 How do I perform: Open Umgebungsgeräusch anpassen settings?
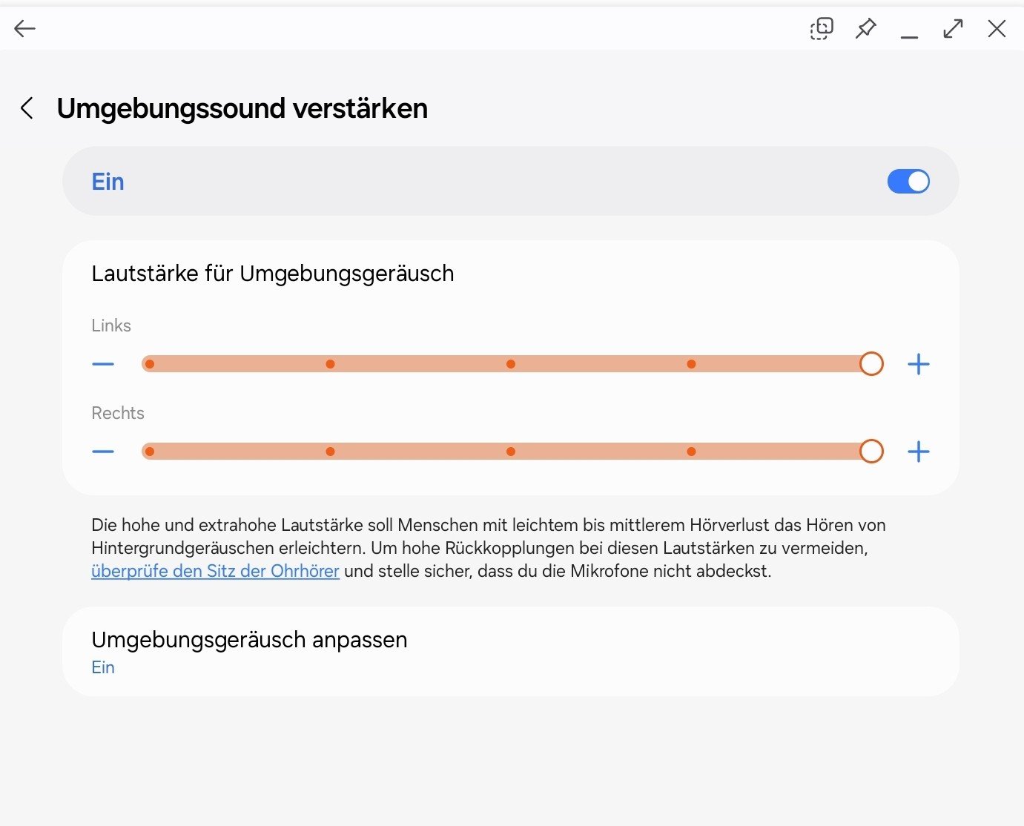click(510, 652)
